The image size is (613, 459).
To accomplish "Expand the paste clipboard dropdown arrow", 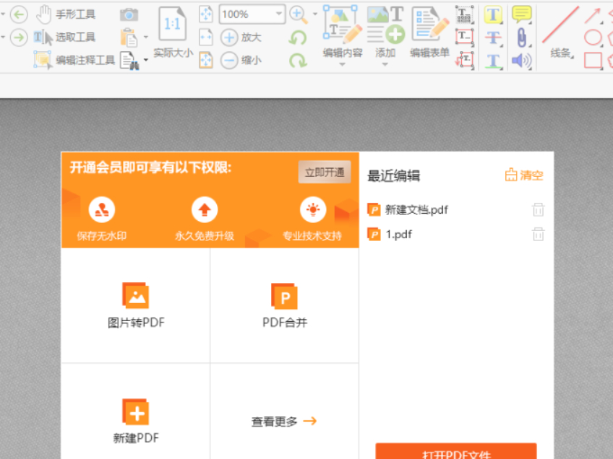I will [146, 38].
